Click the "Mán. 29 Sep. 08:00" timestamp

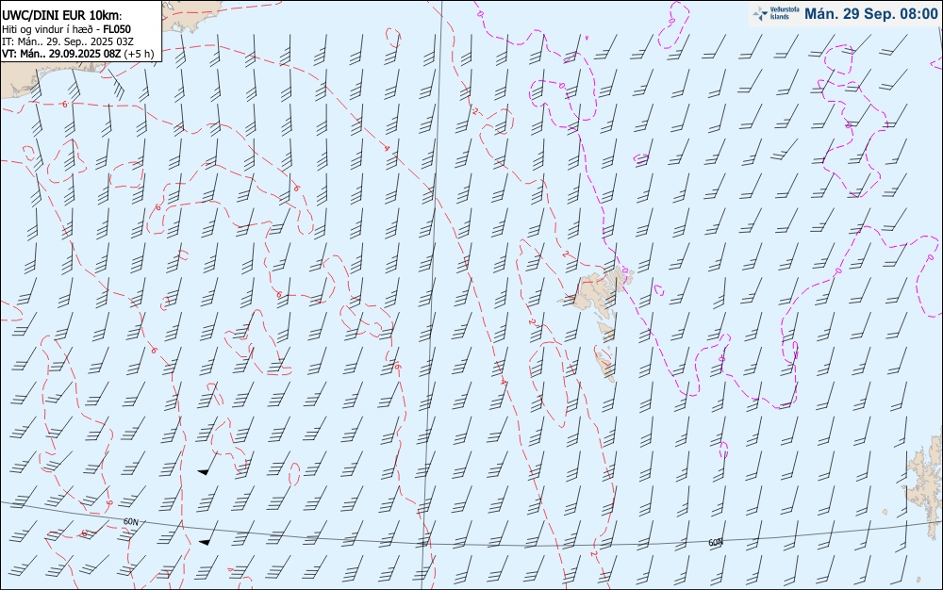tap(870, 14)
